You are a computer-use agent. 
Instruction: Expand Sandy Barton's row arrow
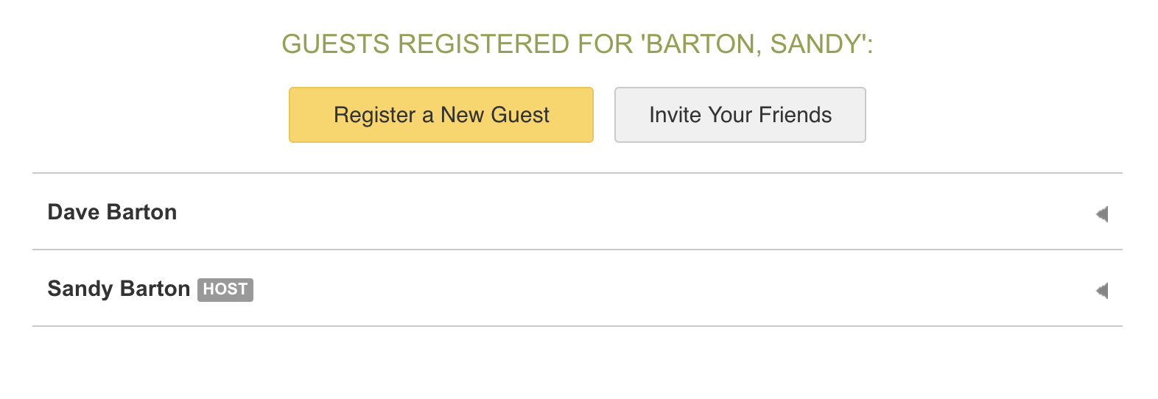coord(1102,291)
